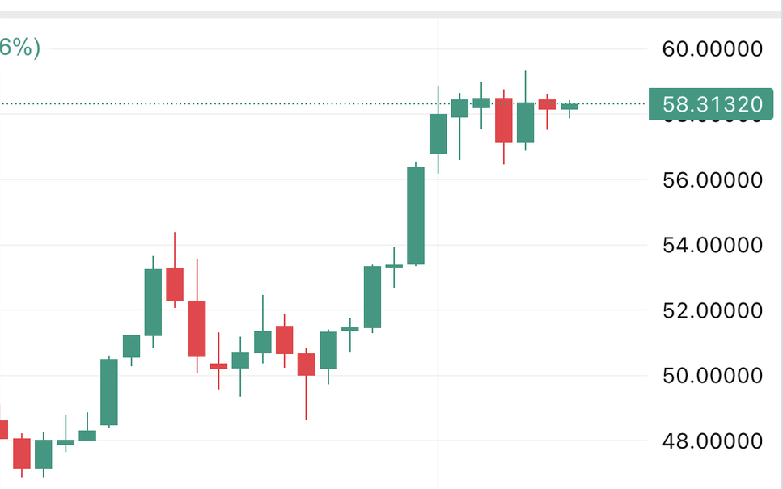Select the tallest green candle rising to 56.4
This screenshot has width=783, height=489.
pyautogui.click(x=416, y=215)
